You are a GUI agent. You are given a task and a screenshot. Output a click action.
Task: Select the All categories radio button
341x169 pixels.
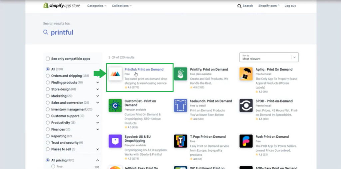[48, 69]
